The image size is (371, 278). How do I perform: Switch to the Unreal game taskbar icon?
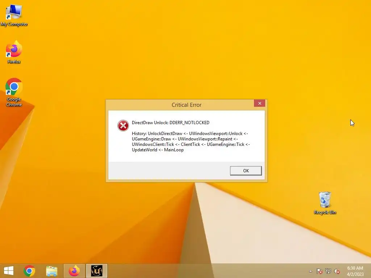(96, 271)
